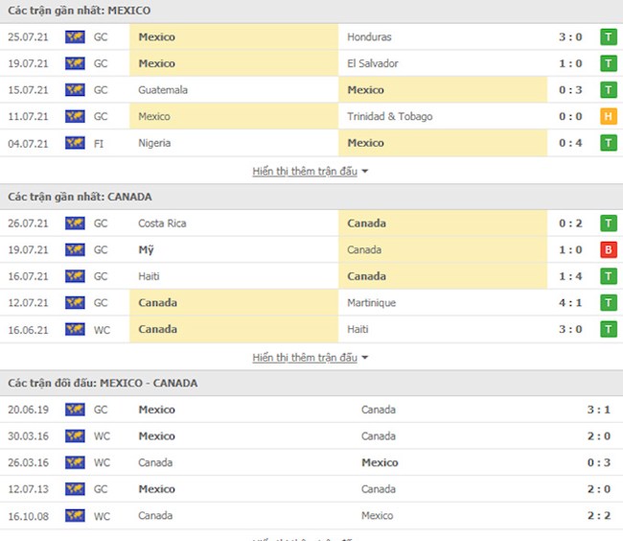The height and width of the screenshot is (541, 623).
Task: Click the flag icon beside 20.06.19 head-to-head match
Action: [75, 410]
